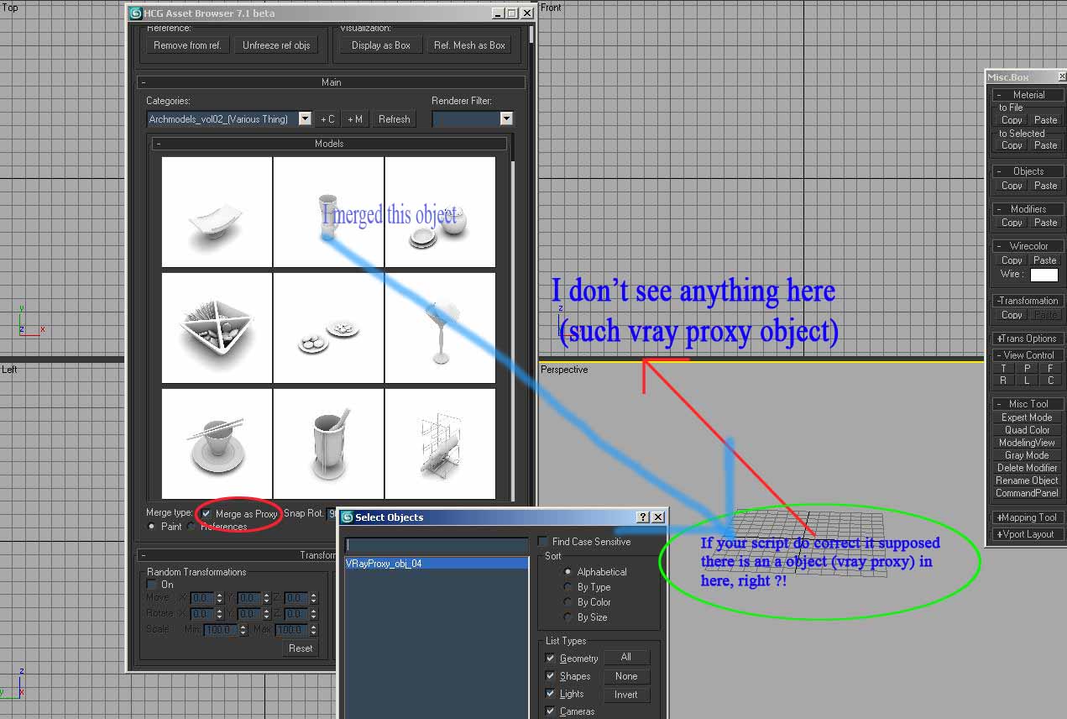The height and width of the screenshot is (719, 1067).
Task: Click the +C add-category icon beside Categories
Action: [327, 118]
